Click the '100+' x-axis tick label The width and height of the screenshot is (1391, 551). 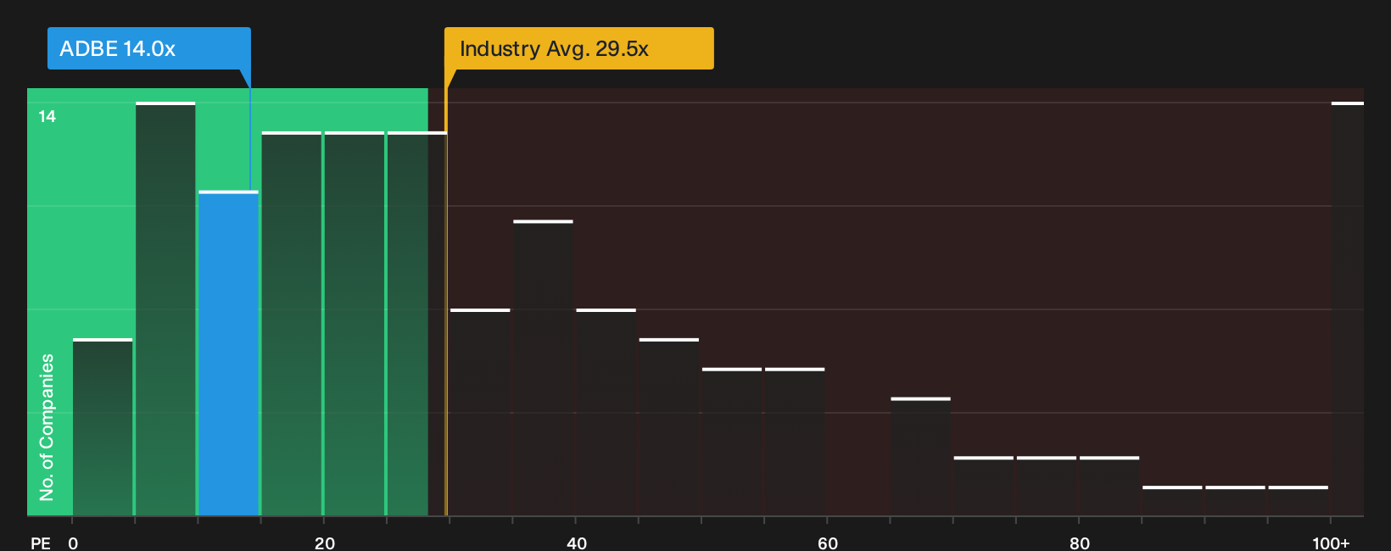[1331, 543]
